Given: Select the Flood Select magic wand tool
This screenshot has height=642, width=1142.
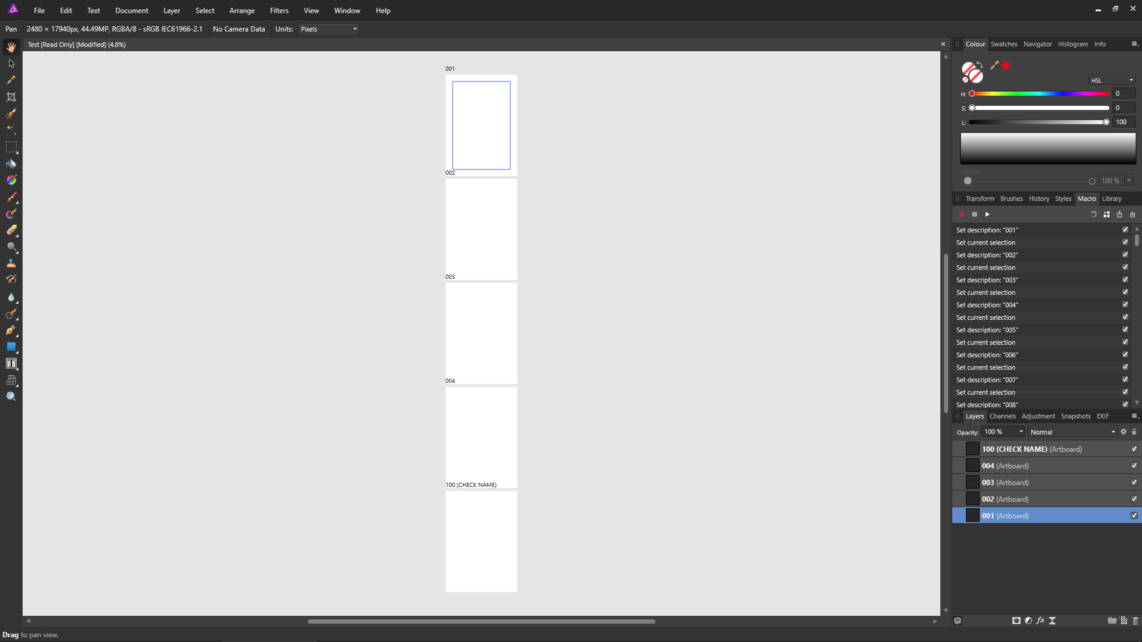Looking at the screenshot, I should 11,130.
